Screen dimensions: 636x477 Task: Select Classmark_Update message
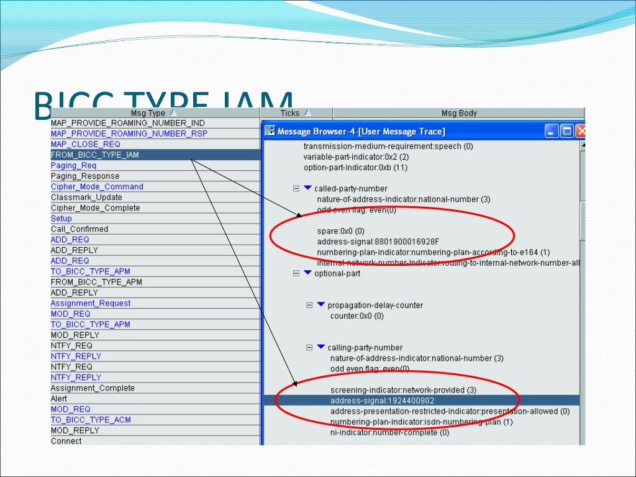pos(155,197)
